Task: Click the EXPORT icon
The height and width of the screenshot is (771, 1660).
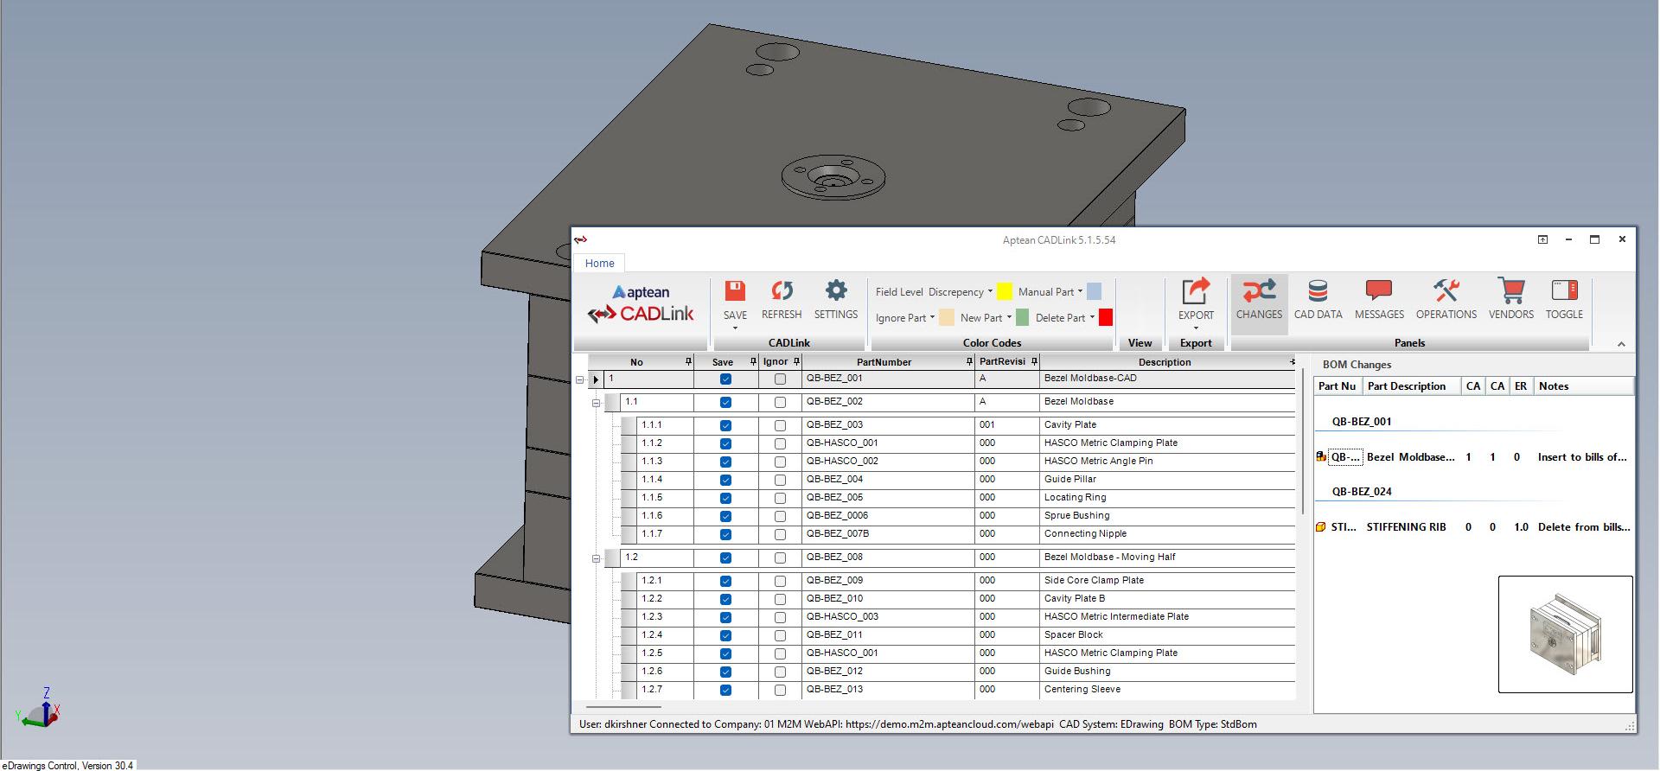Action: coord(1196,292)
